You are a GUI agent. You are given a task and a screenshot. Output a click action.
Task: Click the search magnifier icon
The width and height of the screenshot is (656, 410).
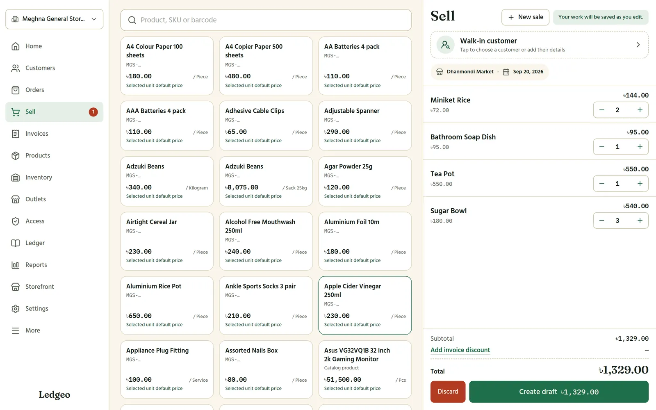coord(132,20)
